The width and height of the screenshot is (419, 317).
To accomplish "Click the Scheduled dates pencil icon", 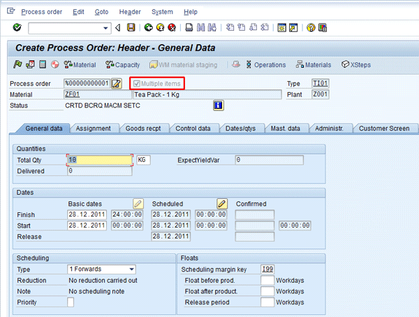I will 222,203.
